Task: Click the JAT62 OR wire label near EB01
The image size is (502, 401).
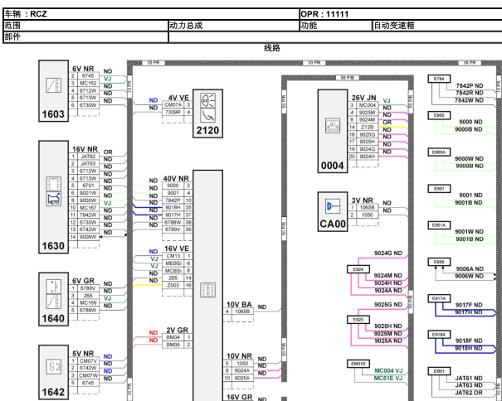Action: click(x=469, y=393)
